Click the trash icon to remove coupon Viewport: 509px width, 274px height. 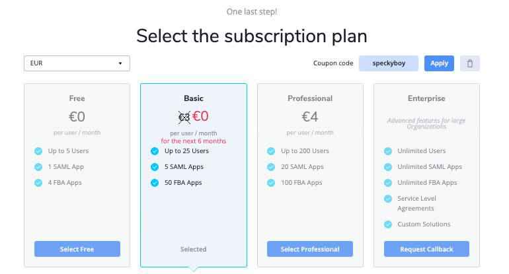click(x=470, y=63)
